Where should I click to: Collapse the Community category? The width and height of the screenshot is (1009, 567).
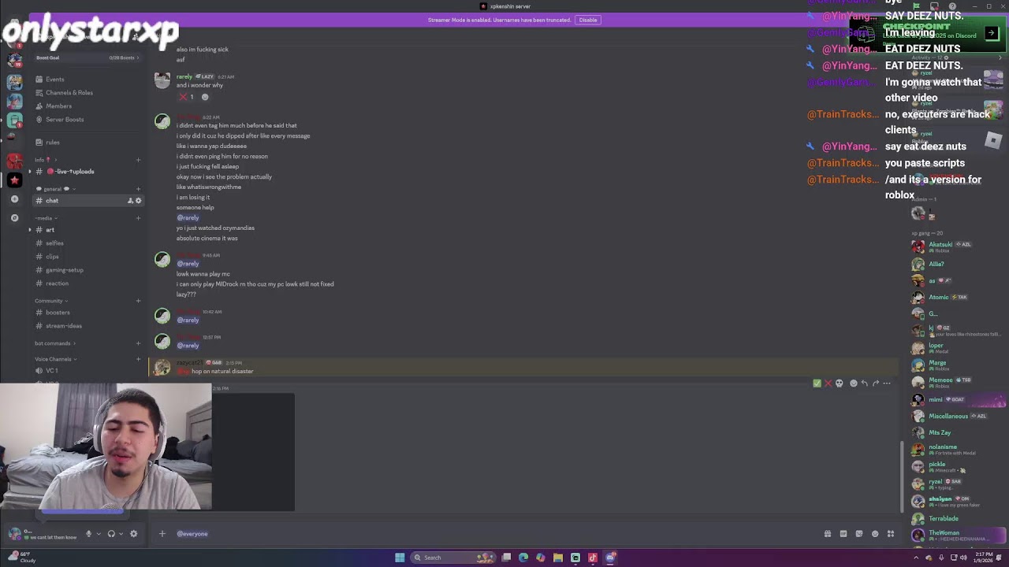[x=51, y=301]
